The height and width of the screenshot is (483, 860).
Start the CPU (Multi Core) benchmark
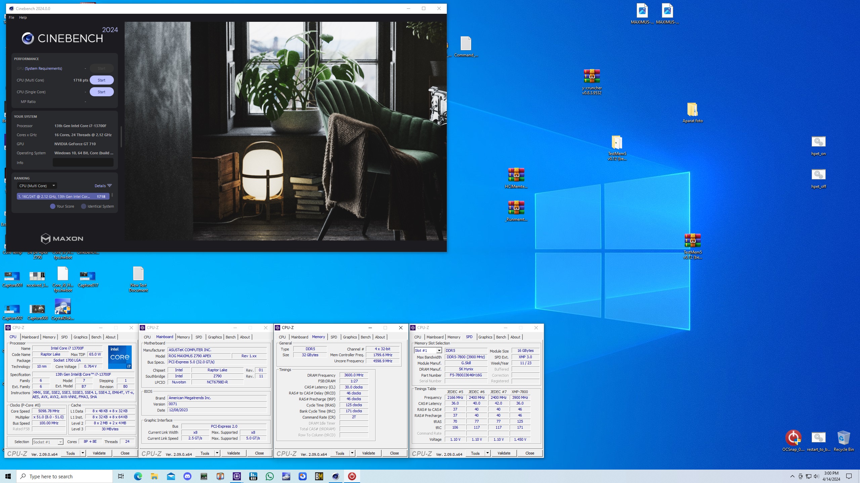101,80
